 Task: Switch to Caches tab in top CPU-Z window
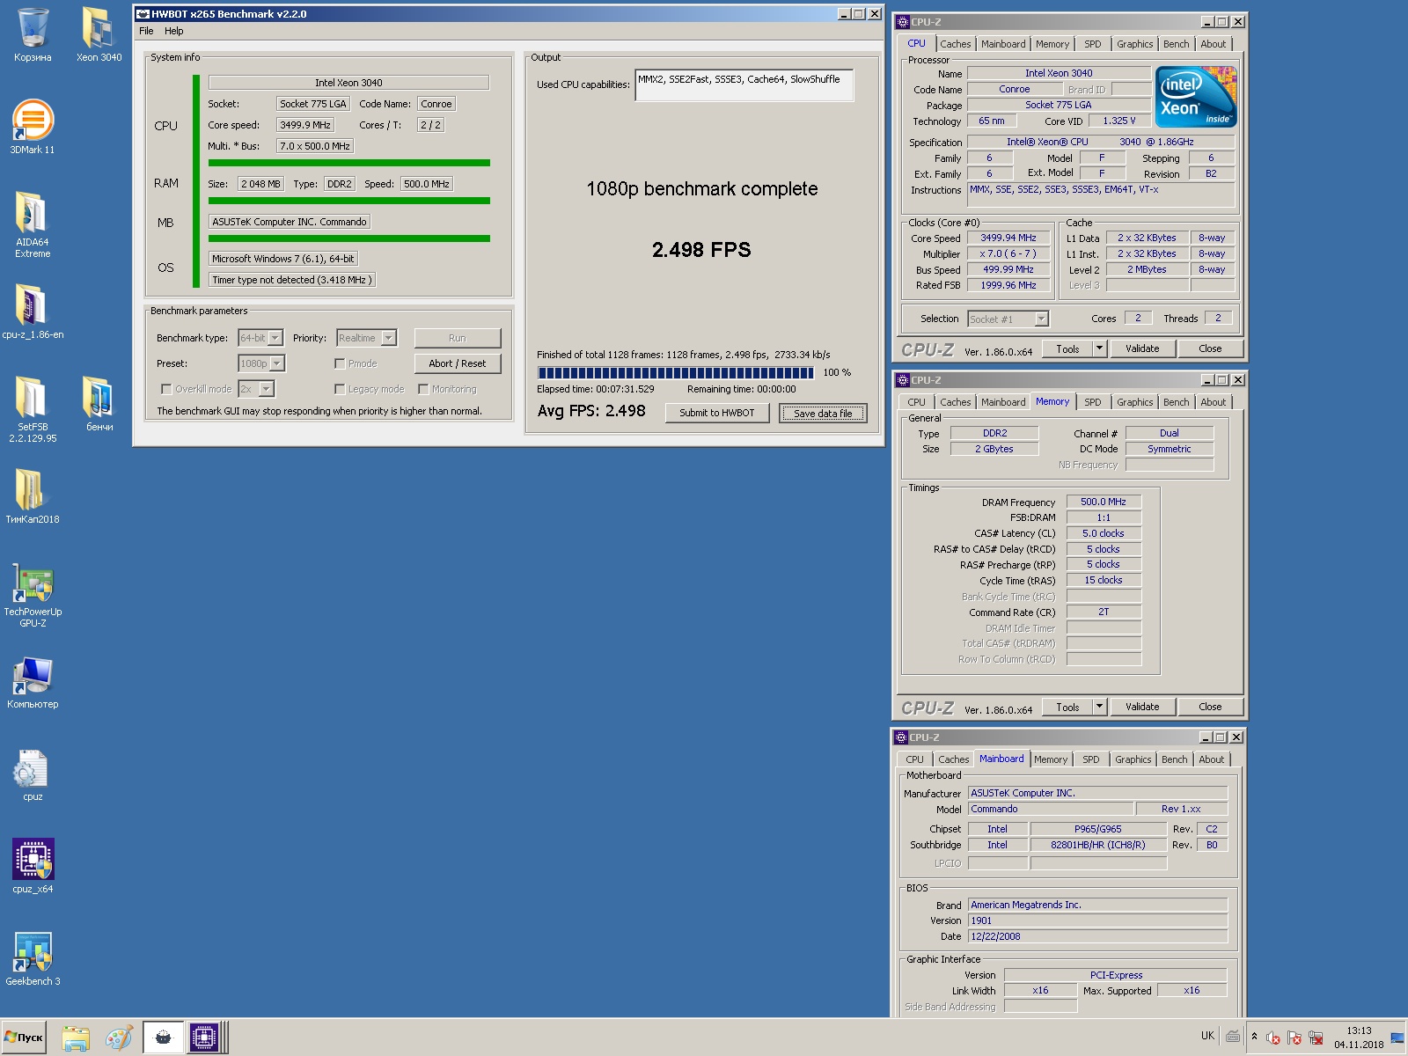[955, 44]
